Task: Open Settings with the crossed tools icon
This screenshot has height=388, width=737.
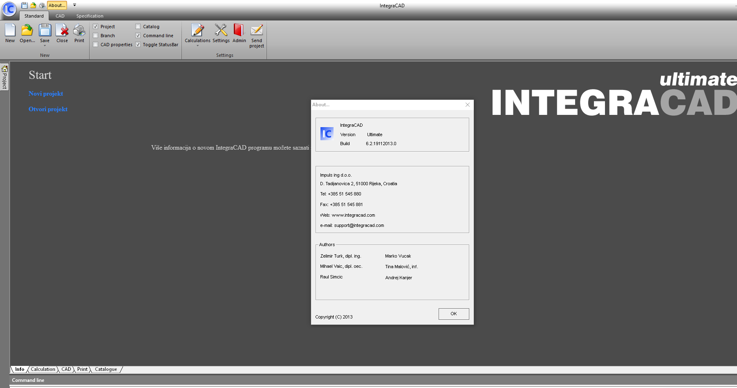Action: point(221,31)
